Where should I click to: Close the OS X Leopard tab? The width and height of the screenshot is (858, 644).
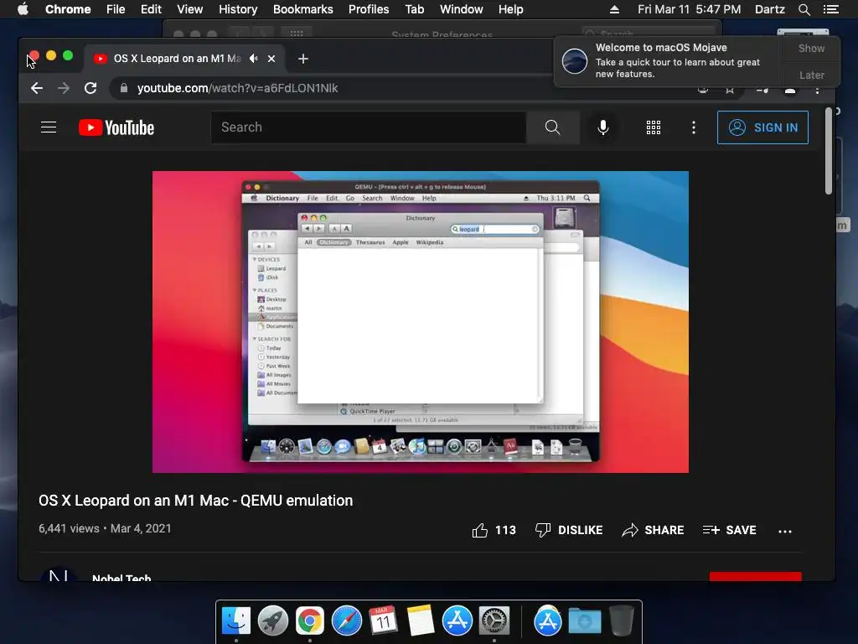[x=271, y=59]
